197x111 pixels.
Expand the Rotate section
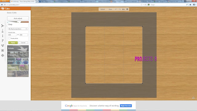click(x=18, y=48)
